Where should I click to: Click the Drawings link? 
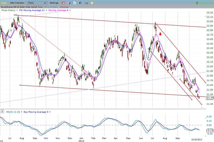(64, 7)
